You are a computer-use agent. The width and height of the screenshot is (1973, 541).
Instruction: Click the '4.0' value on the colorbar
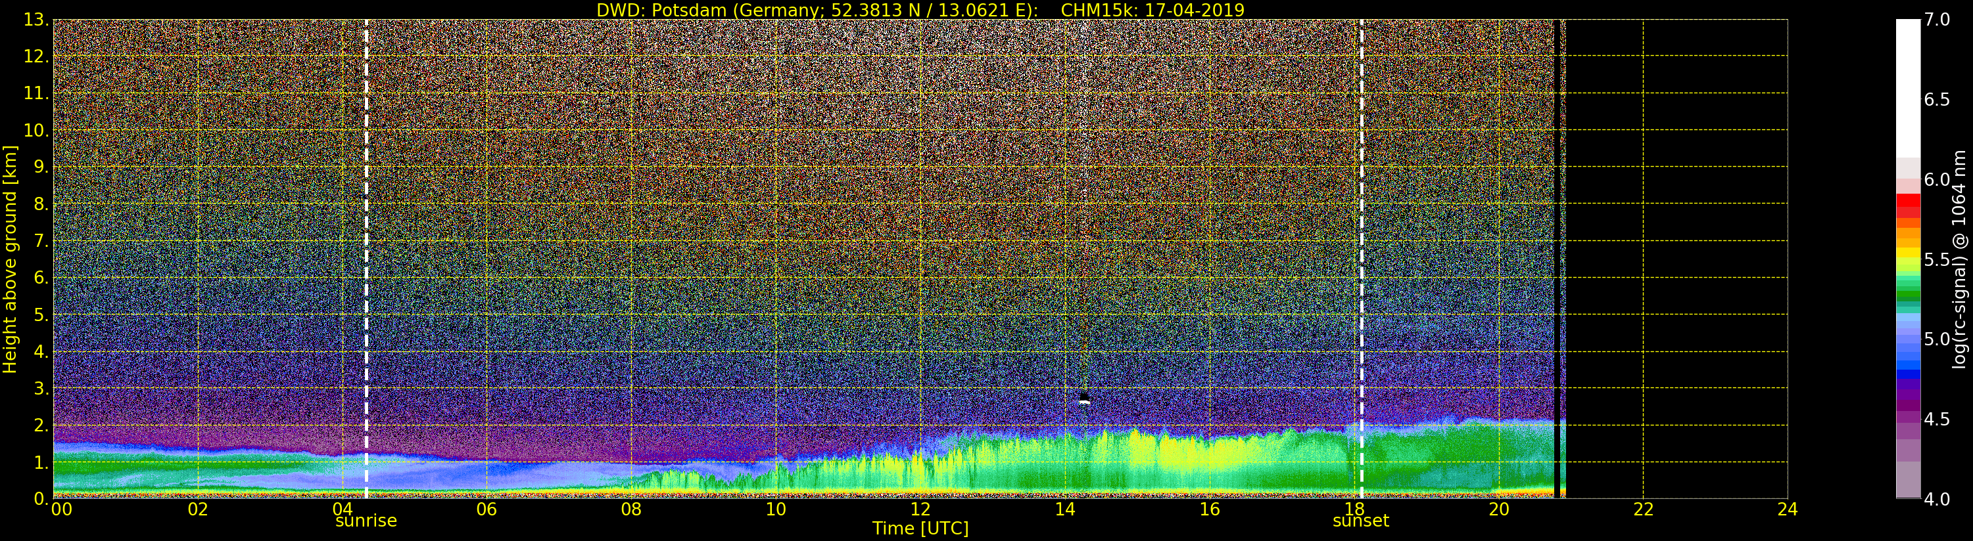click(1937, 499)
